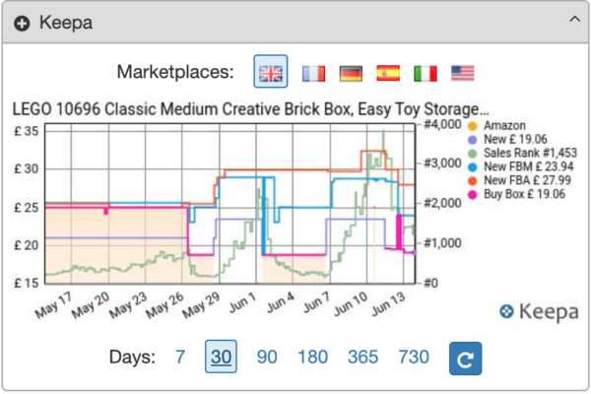This screenshot has height=394, width=591.
Task: Show the 90 days range
Action: click(267, 357)
